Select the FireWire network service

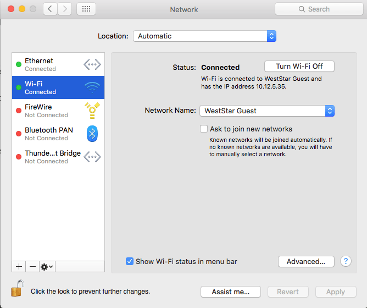(58, 111)
